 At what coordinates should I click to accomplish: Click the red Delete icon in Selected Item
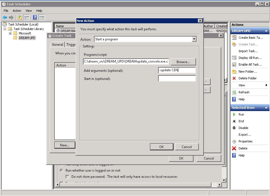(x=234, y=148)
